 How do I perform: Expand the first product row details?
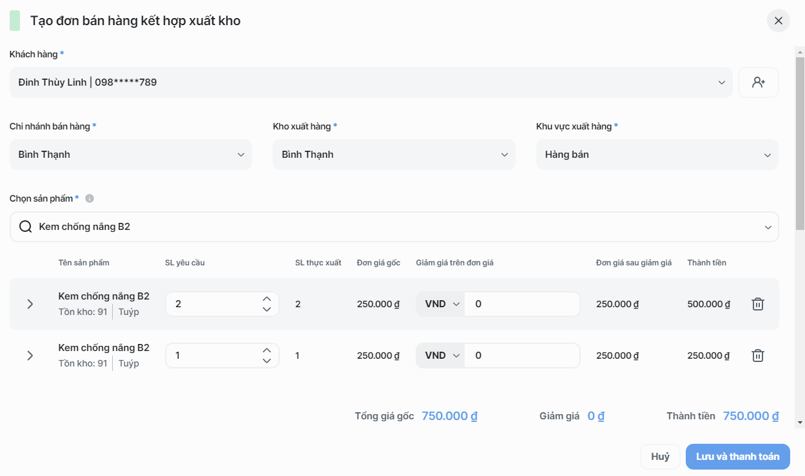point(30,304)
